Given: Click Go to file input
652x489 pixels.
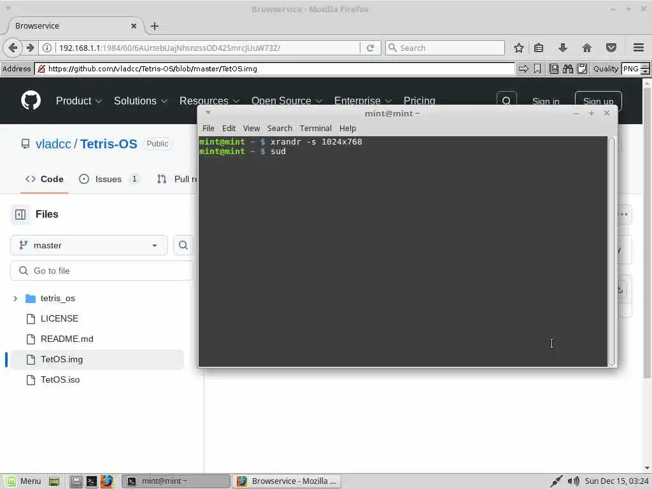Looking at the screenshot, I should (x=102, y=271).
